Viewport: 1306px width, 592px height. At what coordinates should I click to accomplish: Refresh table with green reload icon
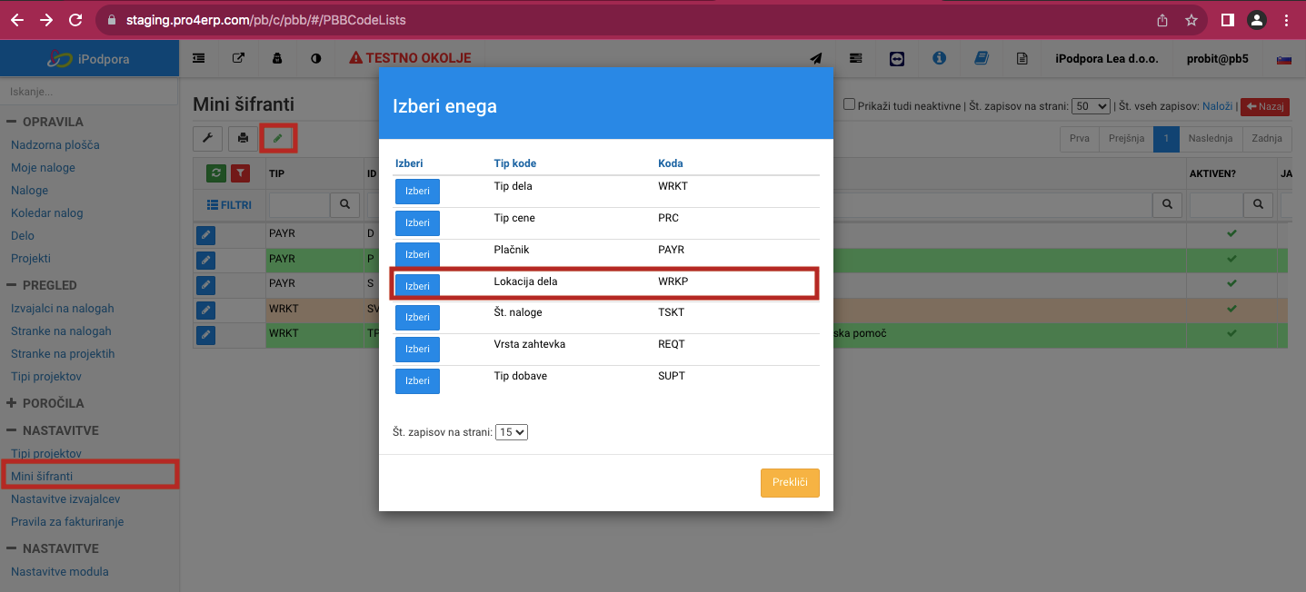[x=216, y=173]
